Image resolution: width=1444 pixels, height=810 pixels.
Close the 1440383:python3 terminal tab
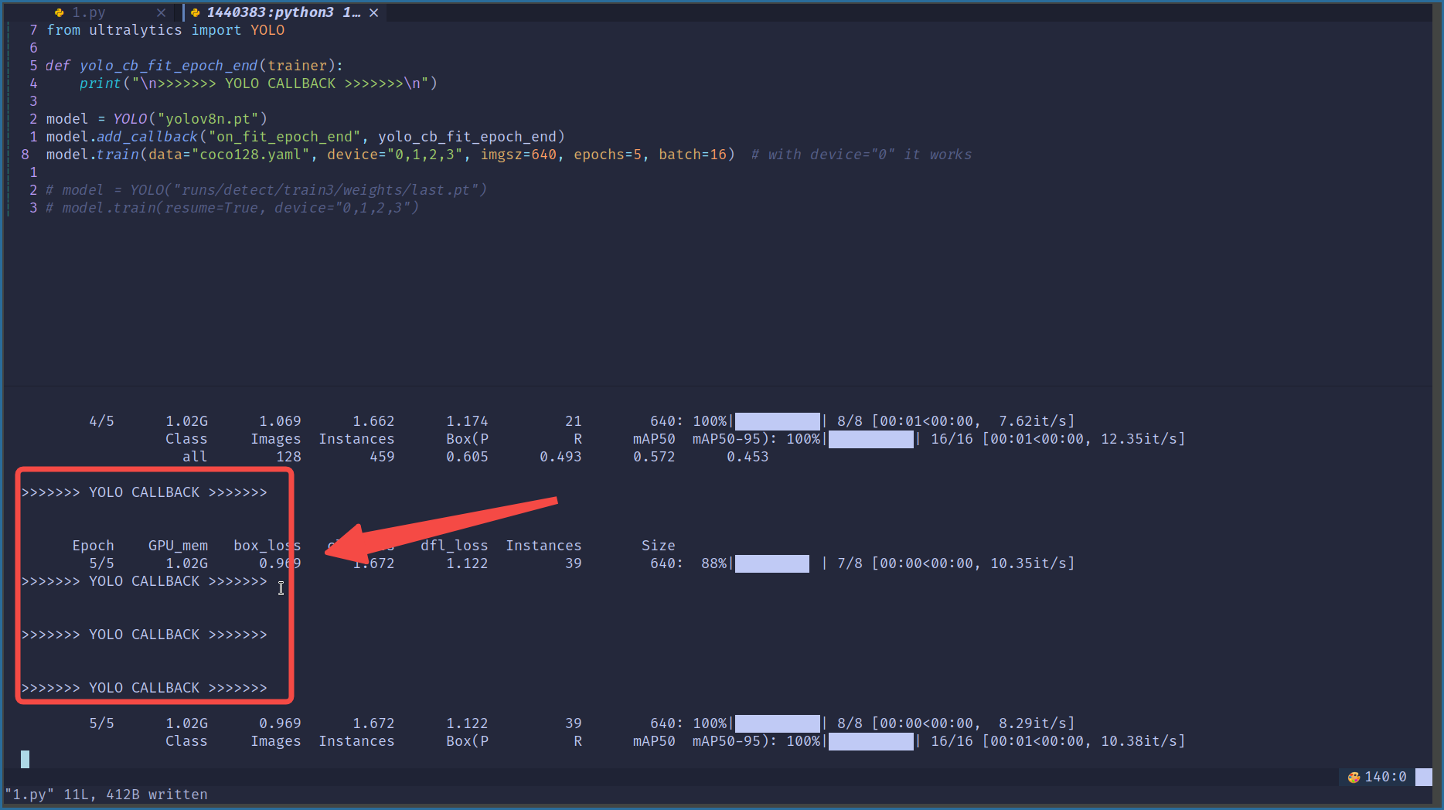click(x=374, y=12)
